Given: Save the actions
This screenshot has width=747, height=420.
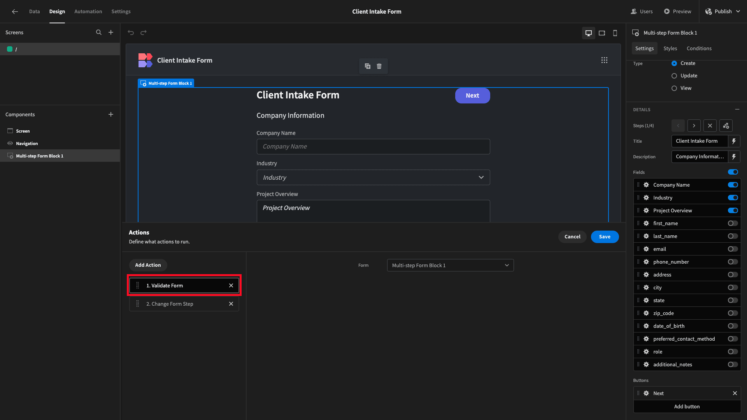Looking at the screenshot, I should click(605, 237).
